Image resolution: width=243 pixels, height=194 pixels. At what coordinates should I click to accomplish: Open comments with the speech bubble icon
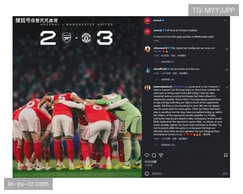[154, 155]
